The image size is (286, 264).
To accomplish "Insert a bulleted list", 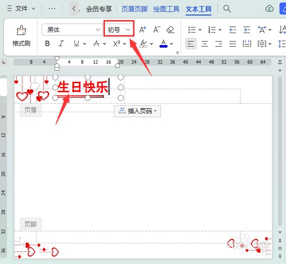I will tap(192, 30).
